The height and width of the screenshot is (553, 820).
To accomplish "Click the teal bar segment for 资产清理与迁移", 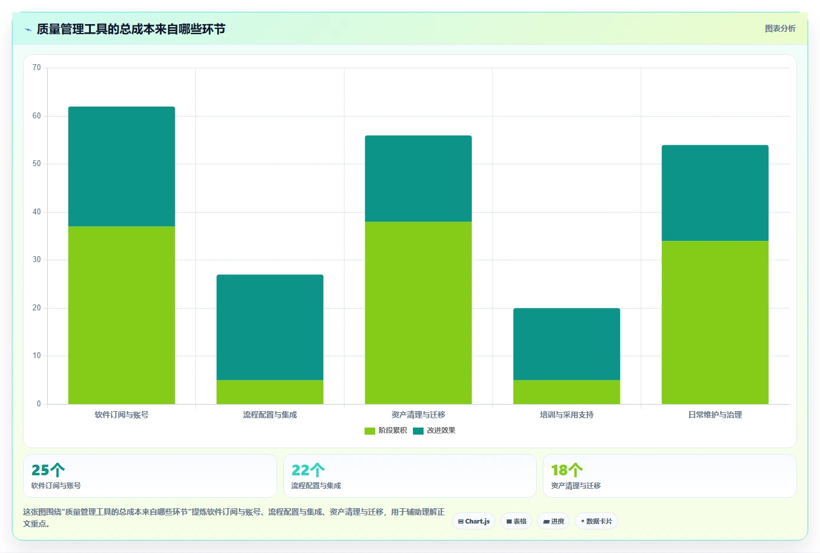I will pos(418,178).
